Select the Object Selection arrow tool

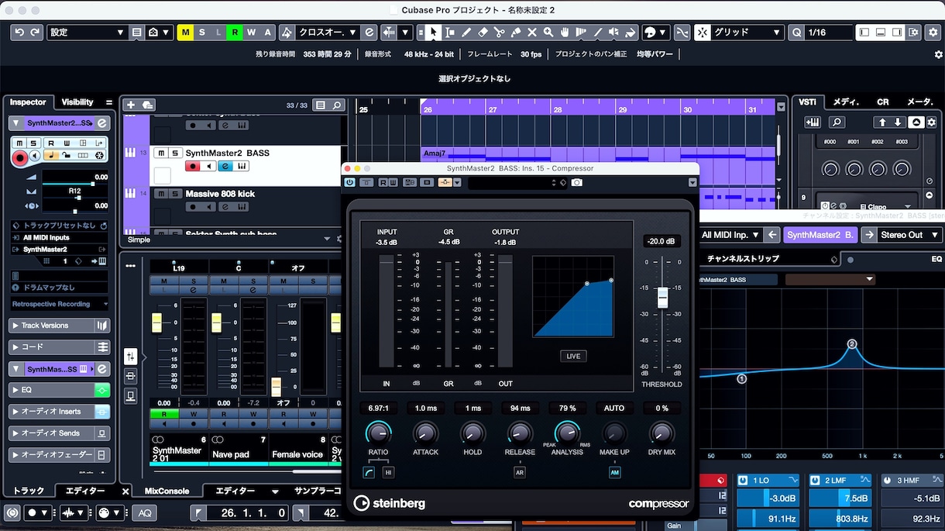point(434,33)
